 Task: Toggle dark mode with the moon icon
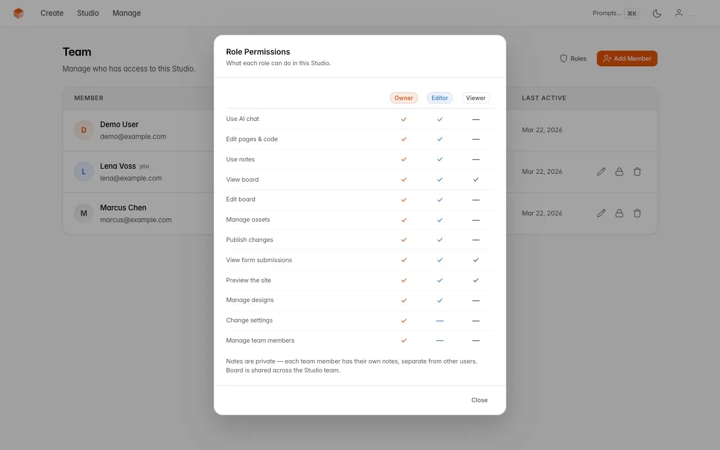(x=656, y=13)
